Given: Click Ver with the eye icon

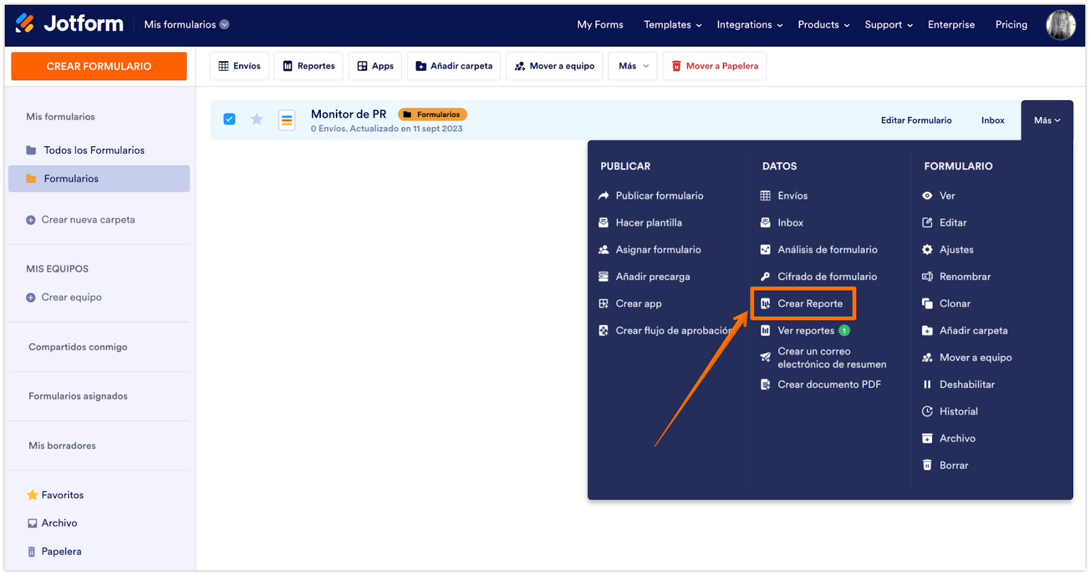Looking at the screenshot, I should [938, 196].
